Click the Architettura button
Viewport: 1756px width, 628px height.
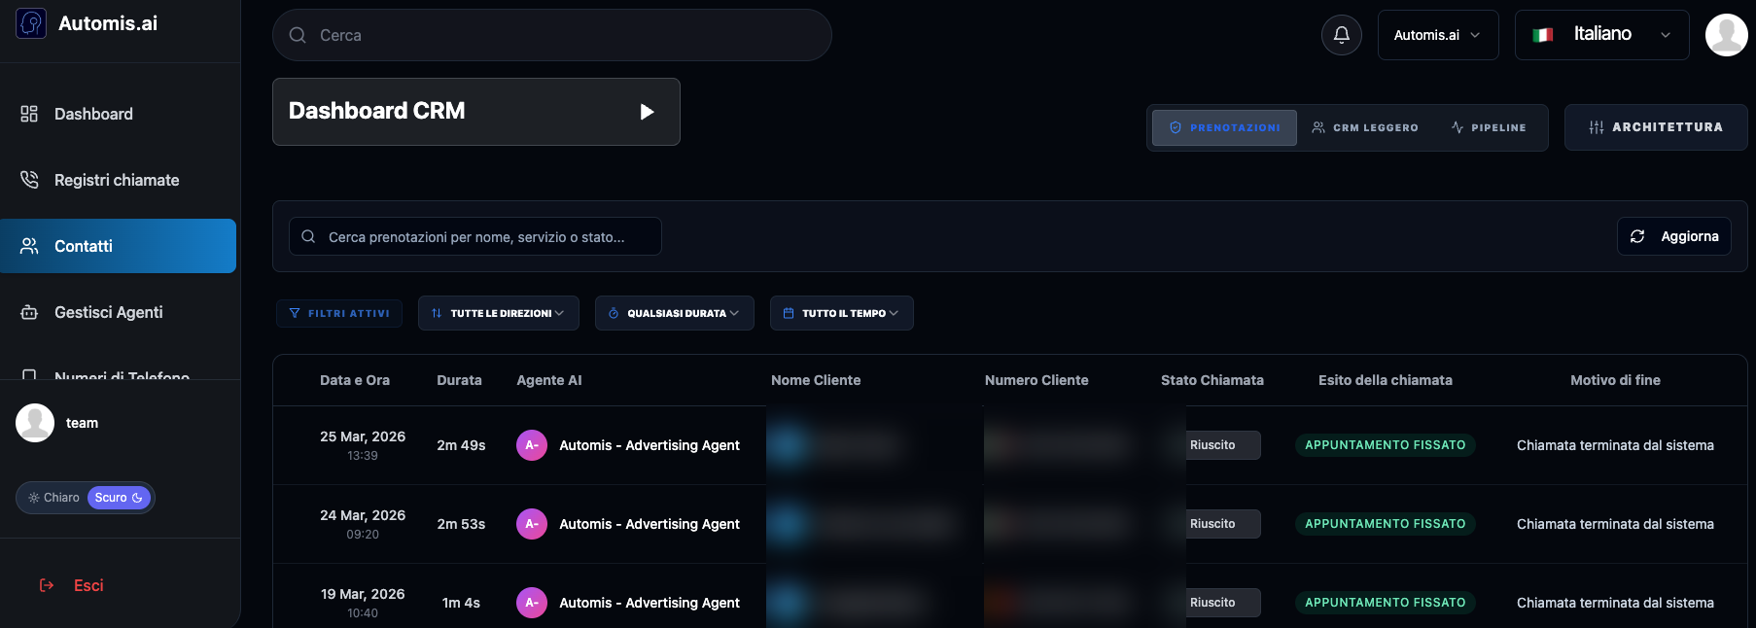coord(1656,127)
